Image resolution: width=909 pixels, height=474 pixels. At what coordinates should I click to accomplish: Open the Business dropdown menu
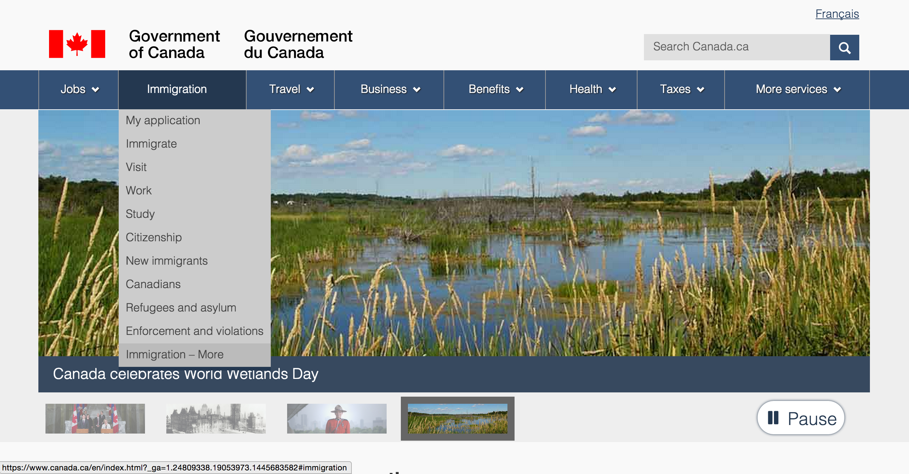389,89
